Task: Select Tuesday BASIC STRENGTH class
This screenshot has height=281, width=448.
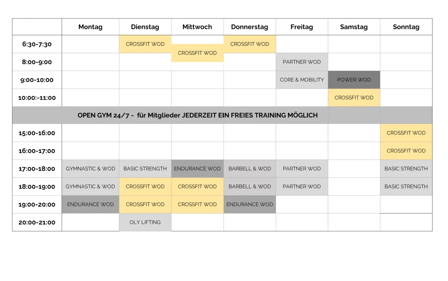Action: pos(145,169)
